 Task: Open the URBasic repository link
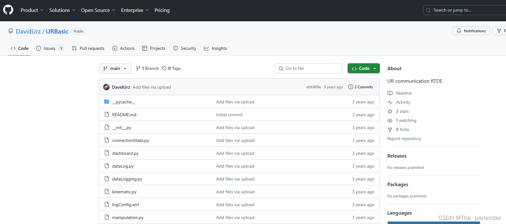click(x=57, y=31)
